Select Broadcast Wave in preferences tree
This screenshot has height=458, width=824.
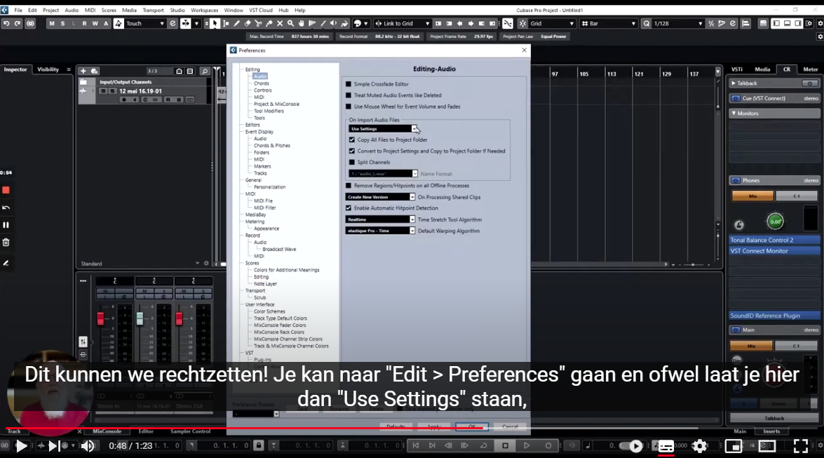(279, 249)
